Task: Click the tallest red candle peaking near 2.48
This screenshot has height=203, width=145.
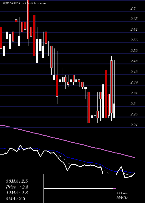Action: pyautogui.click(x=111, y=87)
